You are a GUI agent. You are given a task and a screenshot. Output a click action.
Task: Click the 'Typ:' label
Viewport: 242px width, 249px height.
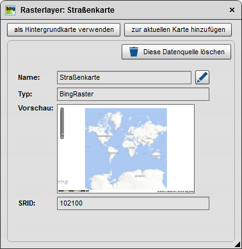coord(25,94)
